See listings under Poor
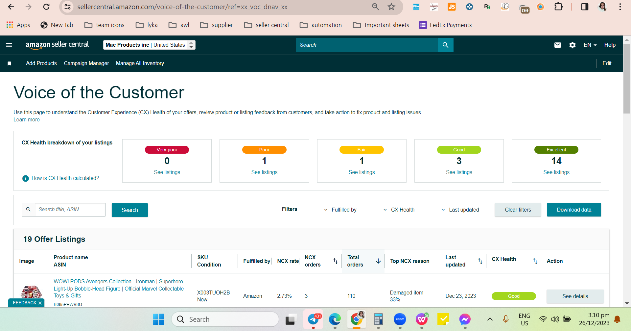Image resolution: width=631 pixels, height=331 pixels. [x=264, y=172]
